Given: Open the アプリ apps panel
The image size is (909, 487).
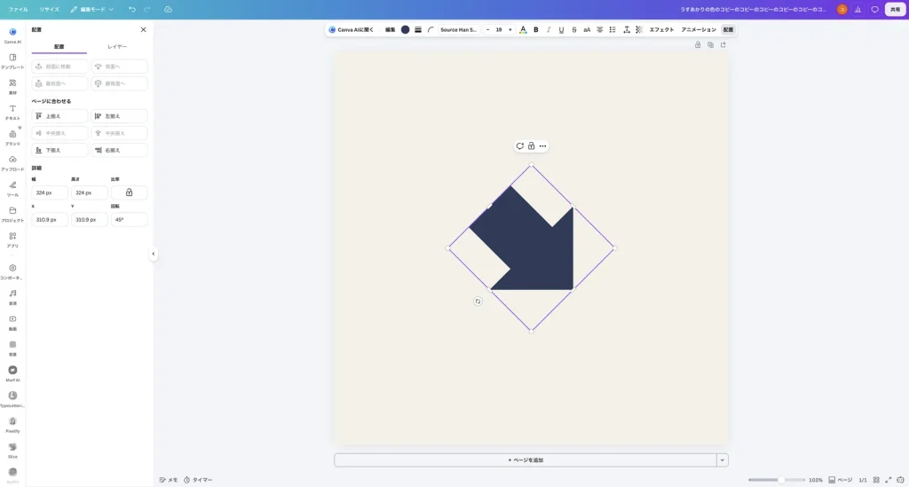Looking at the screenshot, I should pos(12,239).
